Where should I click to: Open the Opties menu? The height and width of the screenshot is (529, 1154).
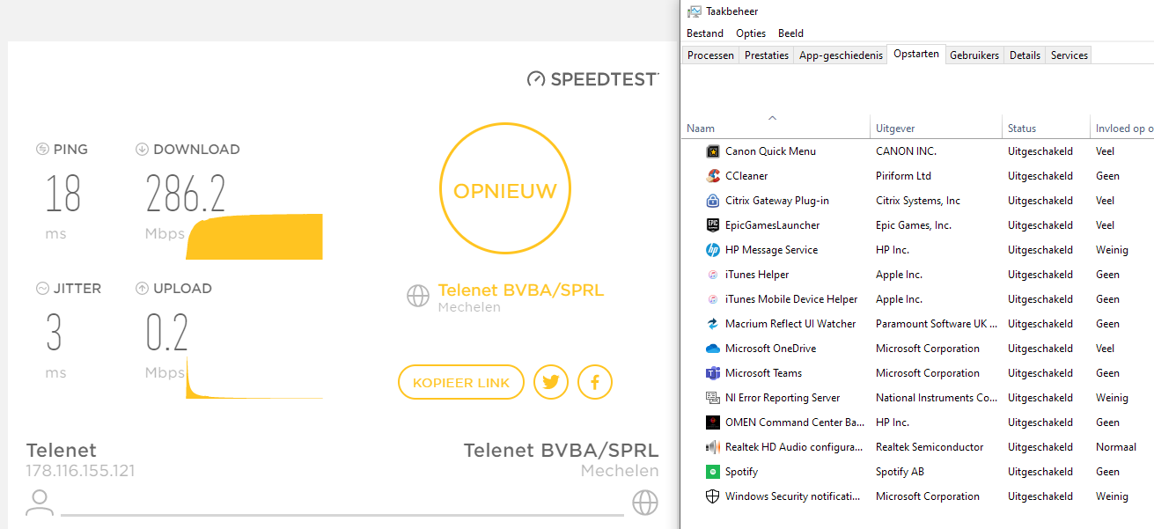(751, 33)
